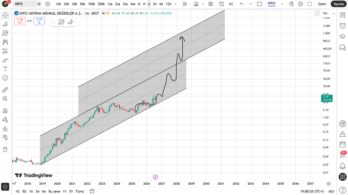
Task: Click the Yayınla publish button
Action: click(x=339, y=4)
